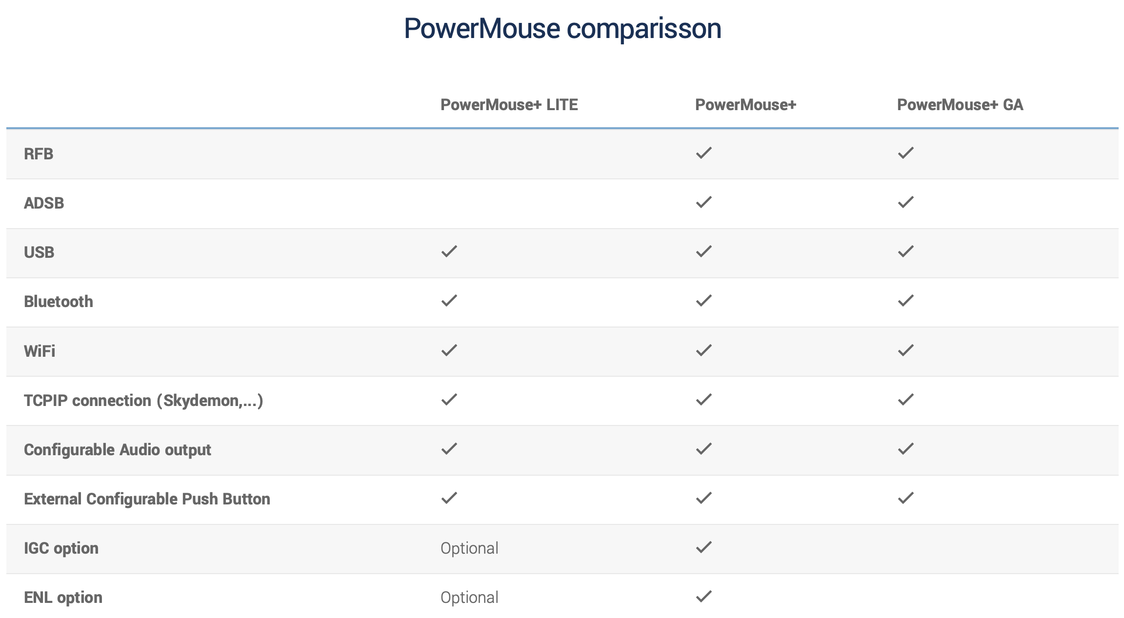This screenshot has width=1124, height=618.
Task: Click the Bluetooth checkmark under PowerMouse+
Action: pos(703,301)
